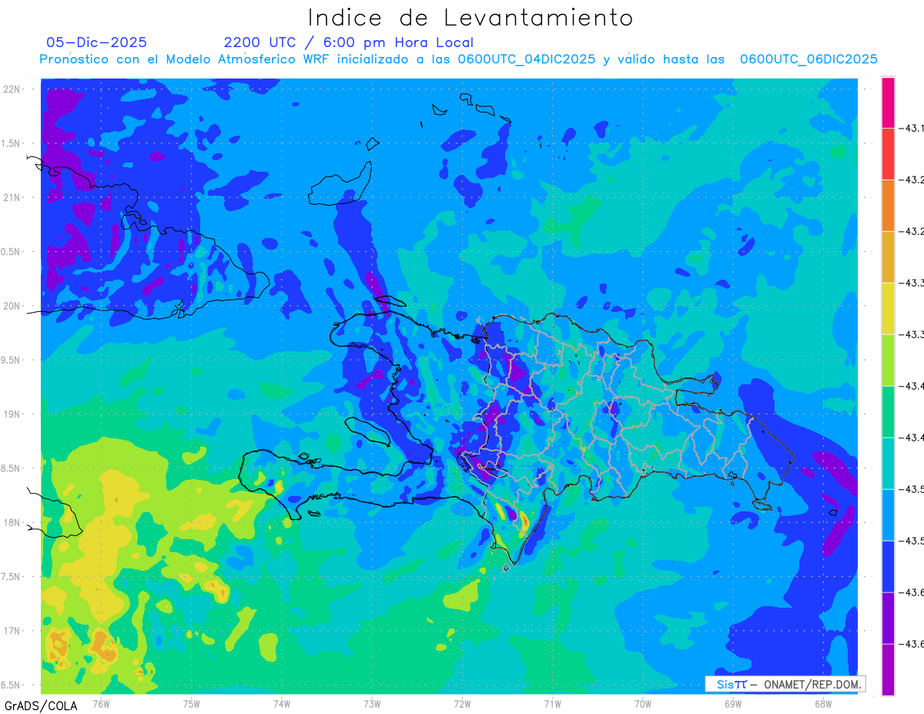Click '2200 UTC / 6:00 pm Hora Local'

pyautogui.click(x=349, y=42)
